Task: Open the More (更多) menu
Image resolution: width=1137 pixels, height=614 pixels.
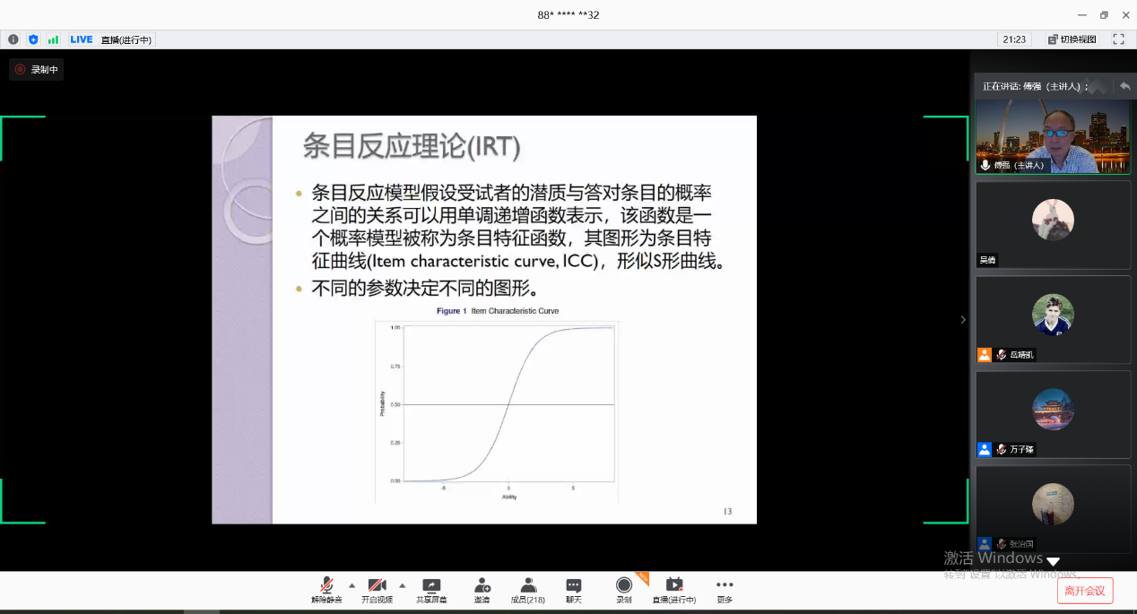Action: point(725,590)
